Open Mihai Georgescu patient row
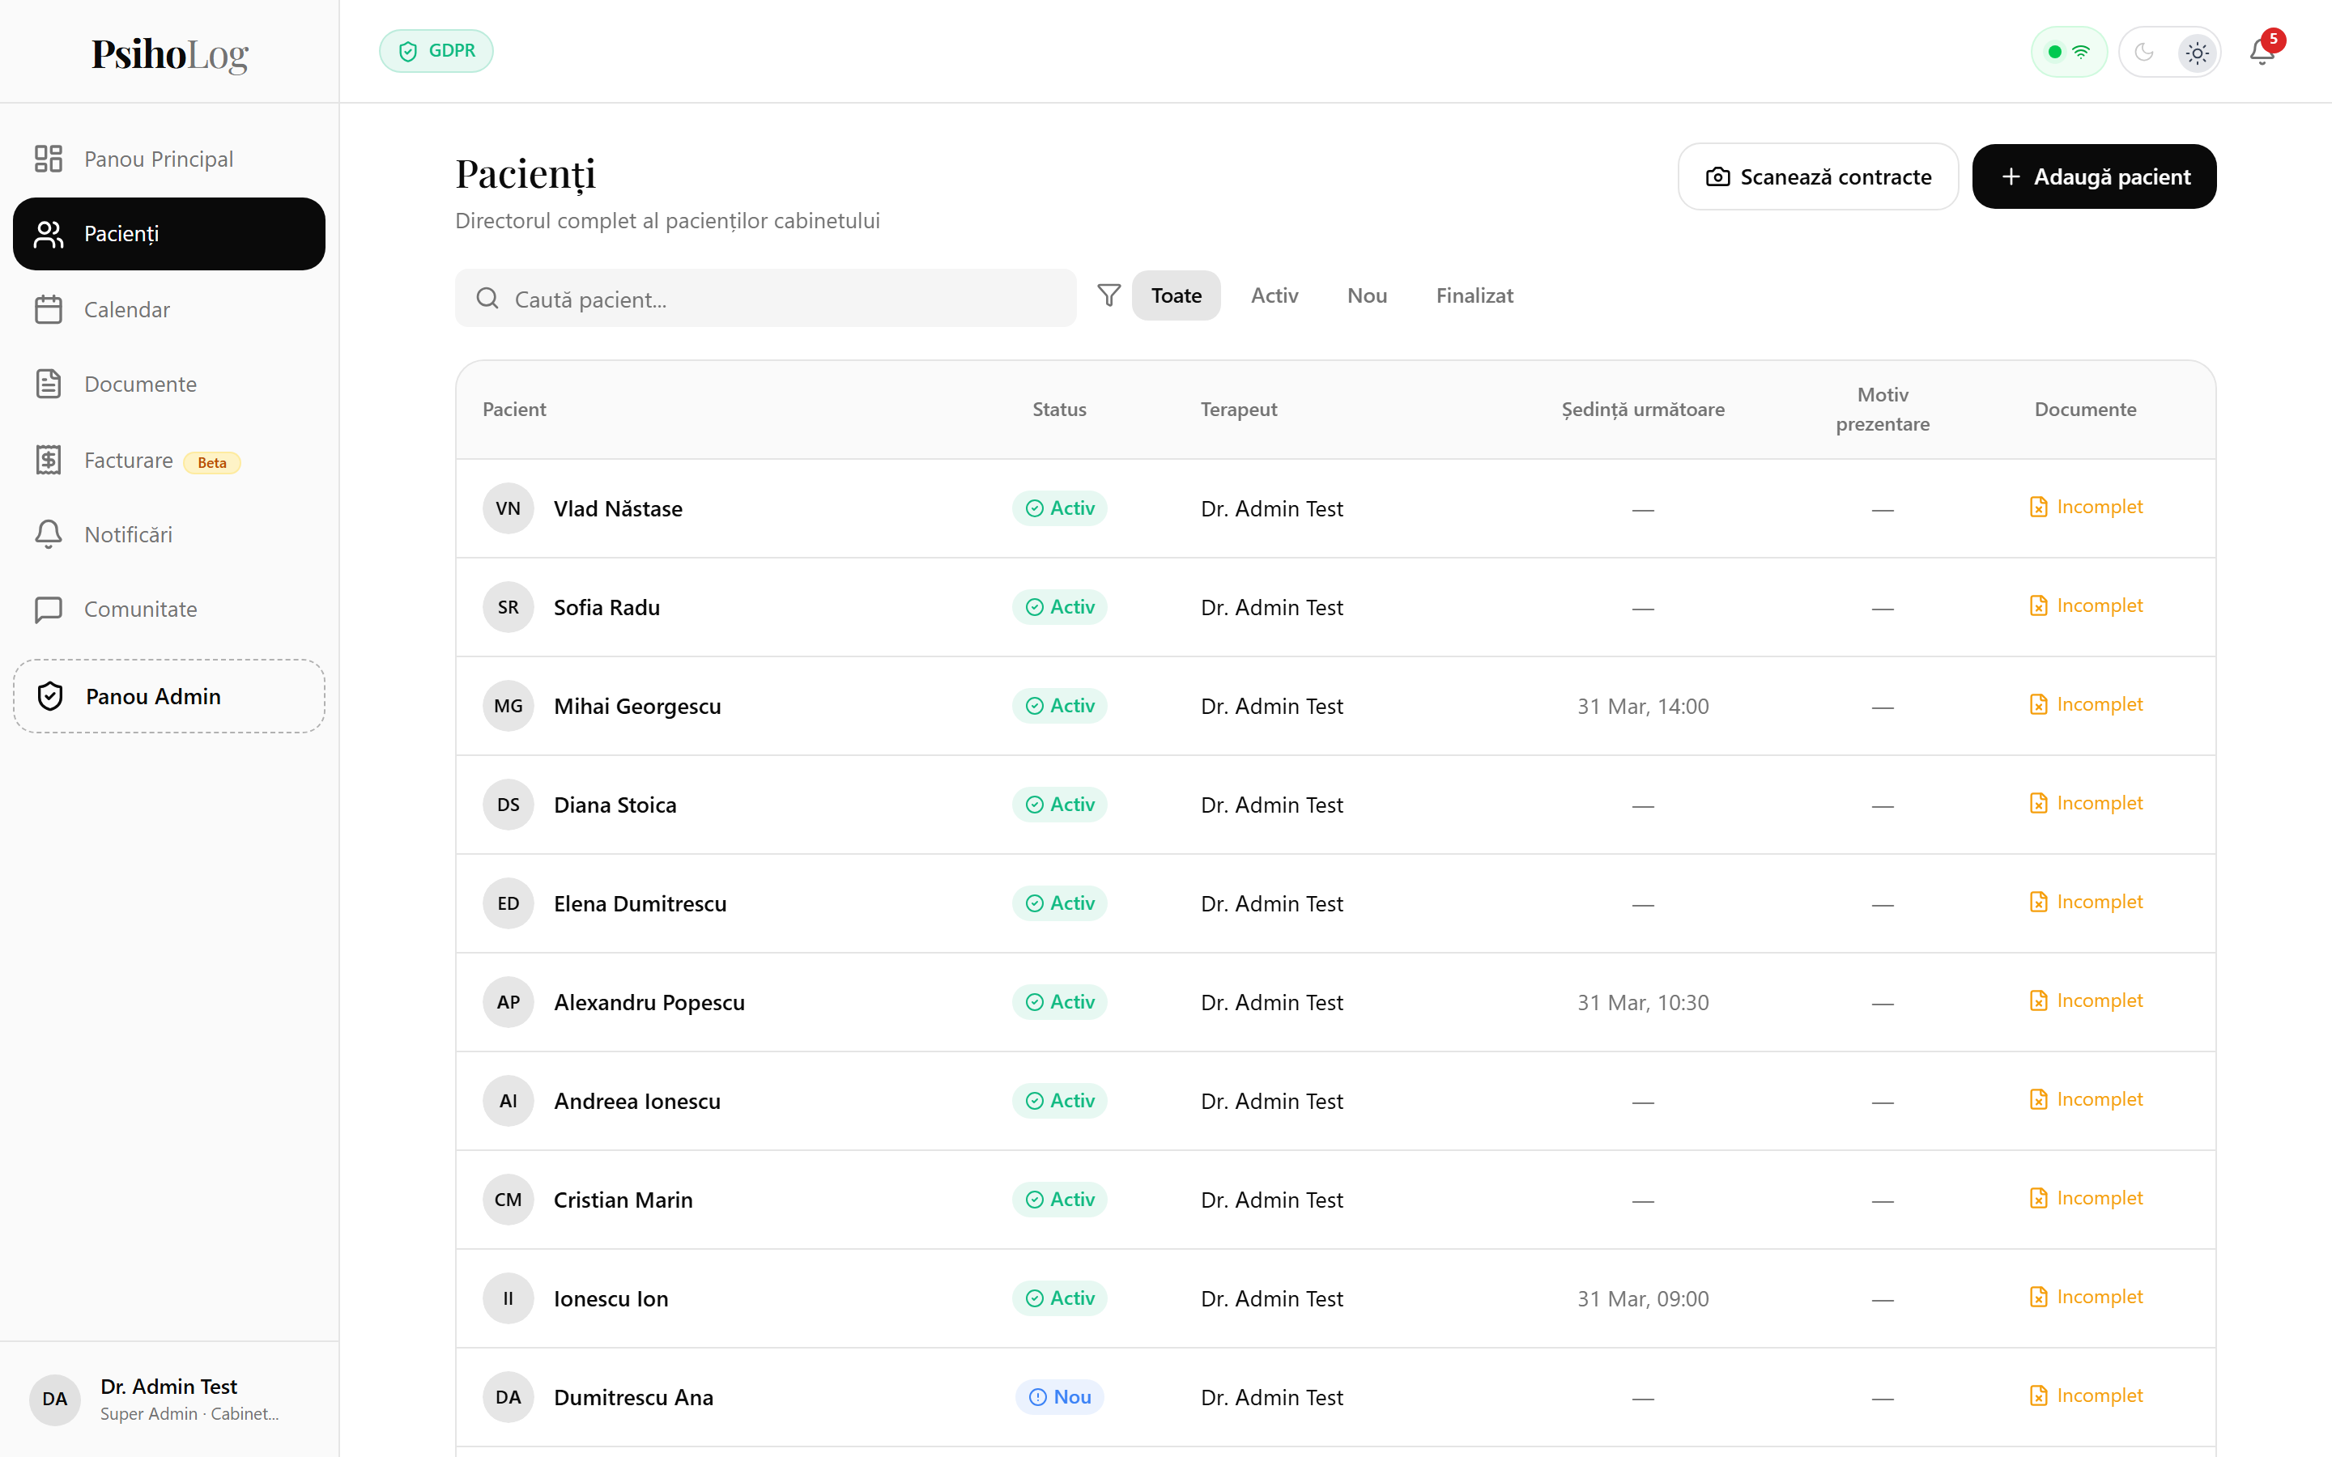 point(637,707)
